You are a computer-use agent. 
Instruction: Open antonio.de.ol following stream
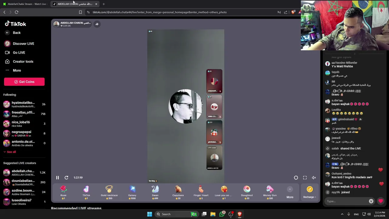[24, 143]
